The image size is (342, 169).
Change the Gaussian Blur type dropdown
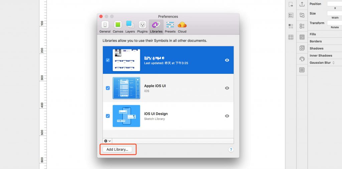tap(333, 63)
